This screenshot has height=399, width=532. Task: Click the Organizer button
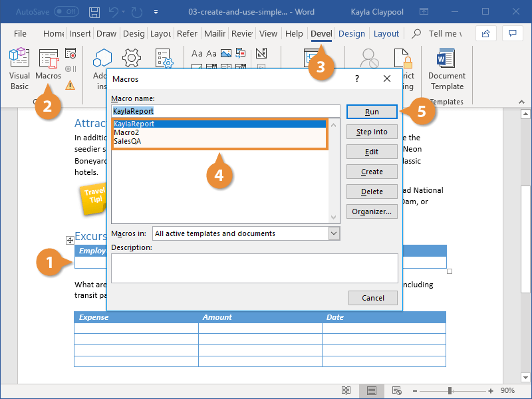point(372,211)
